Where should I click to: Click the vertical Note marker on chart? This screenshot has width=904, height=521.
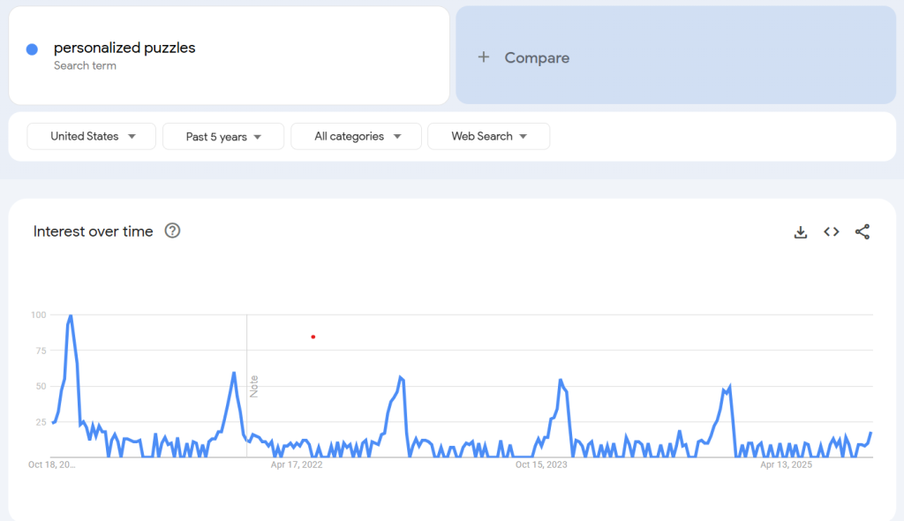click(x=253, y=387)
